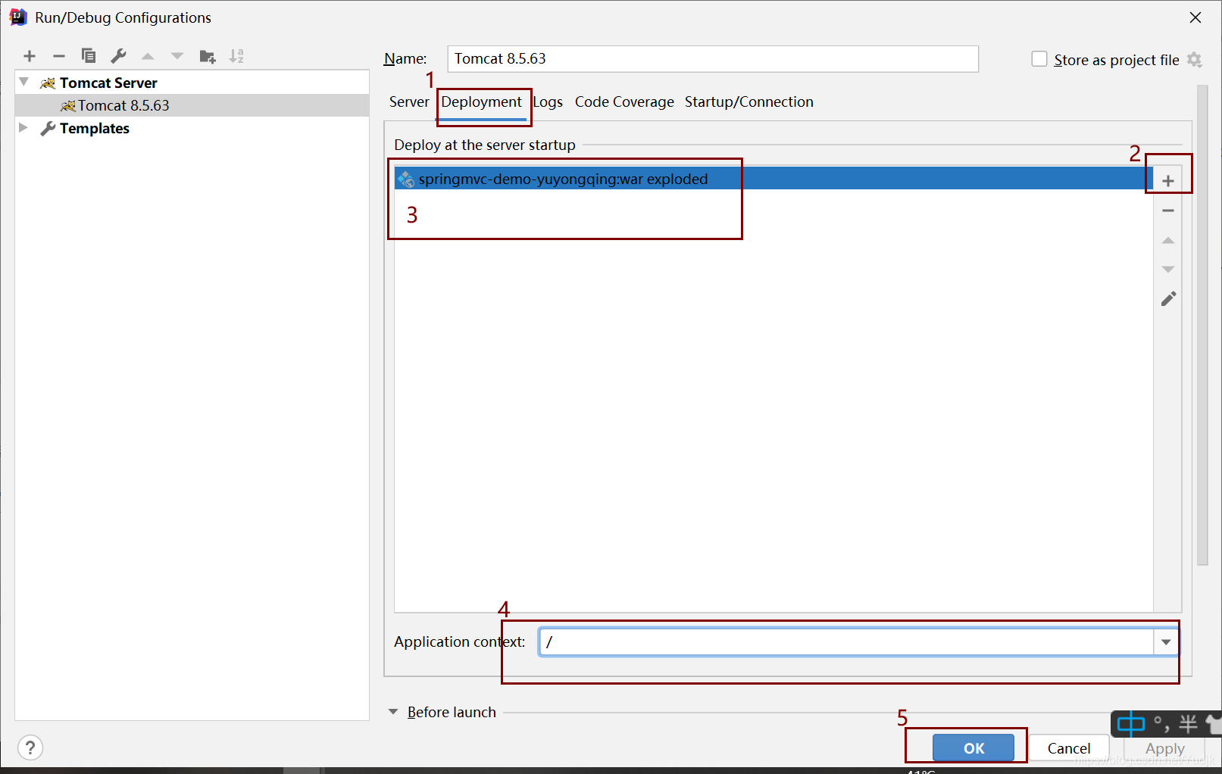Confirm with the OK button

[x=974, y=748]
